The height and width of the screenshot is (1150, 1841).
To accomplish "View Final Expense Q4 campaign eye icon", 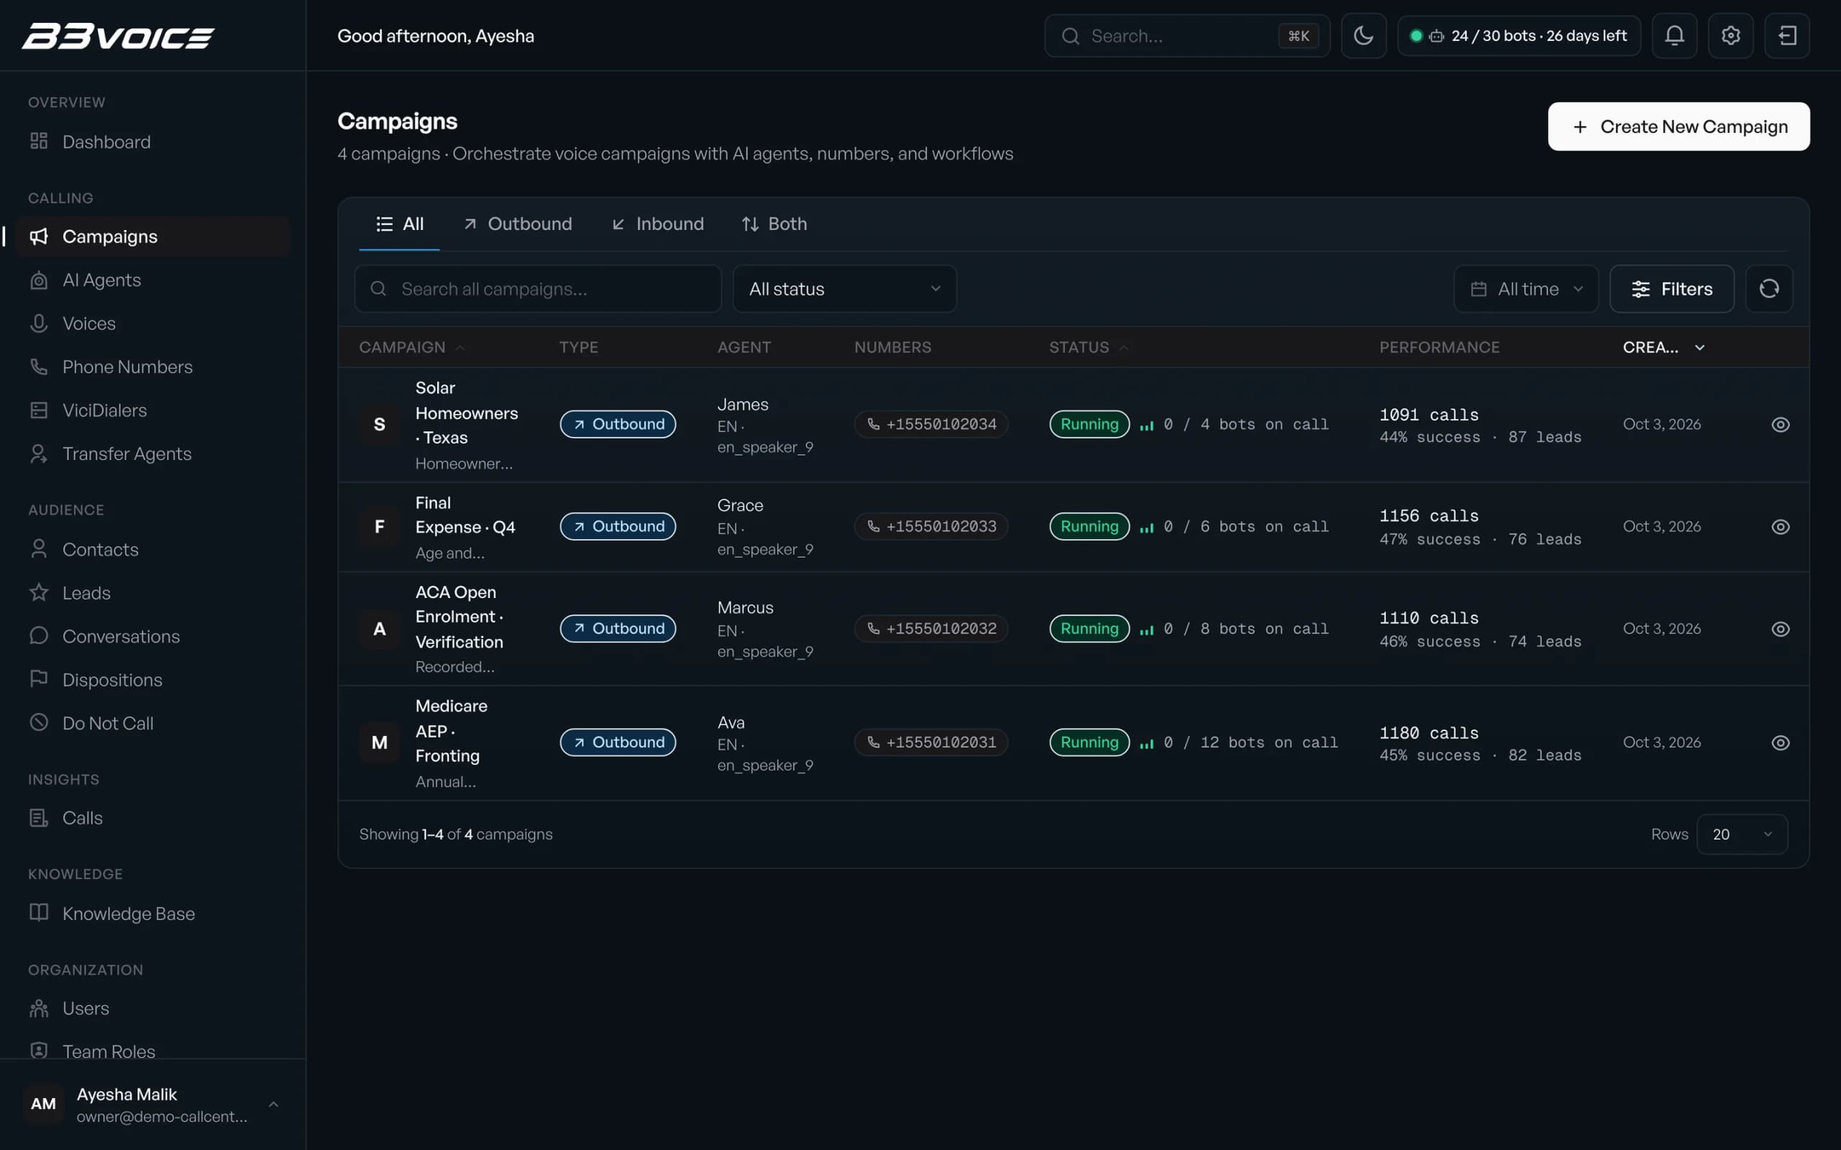I will pyautogui.click(x=1780, y=526).
